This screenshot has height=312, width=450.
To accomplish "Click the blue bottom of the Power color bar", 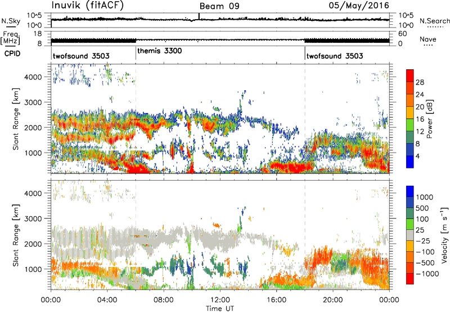I will 410,162.
